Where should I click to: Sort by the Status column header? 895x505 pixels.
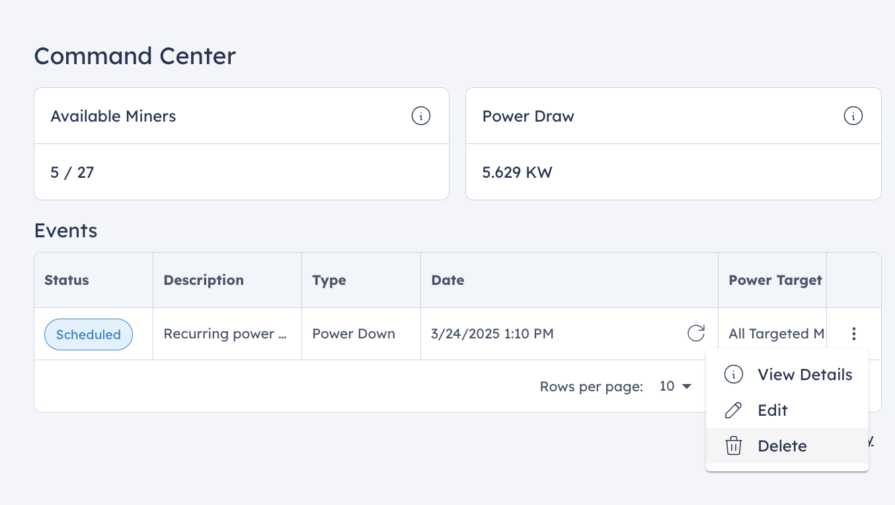point(67,280)
